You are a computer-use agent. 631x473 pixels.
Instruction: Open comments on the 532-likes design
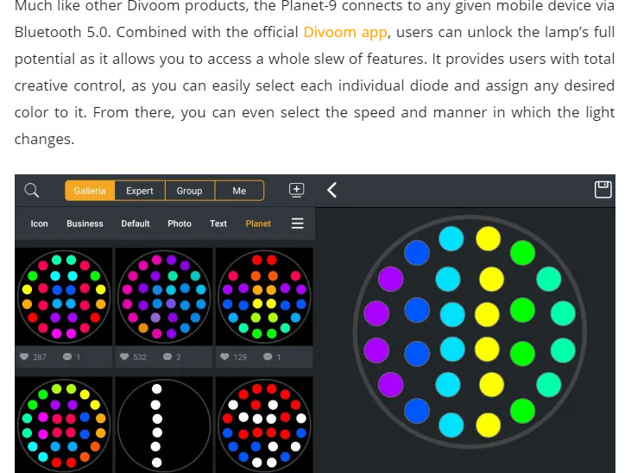(x=167, y=356)
